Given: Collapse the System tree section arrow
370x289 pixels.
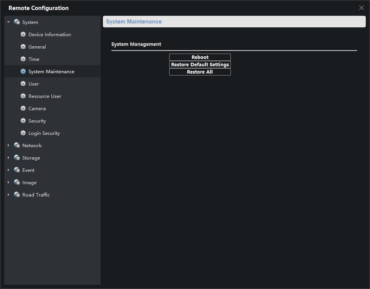Looking at the screenshot, I should coord(8,22).
